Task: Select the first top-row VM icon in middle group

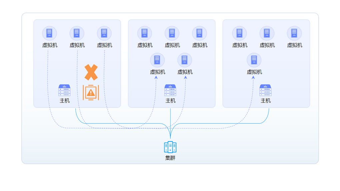Action: (145, 33)
